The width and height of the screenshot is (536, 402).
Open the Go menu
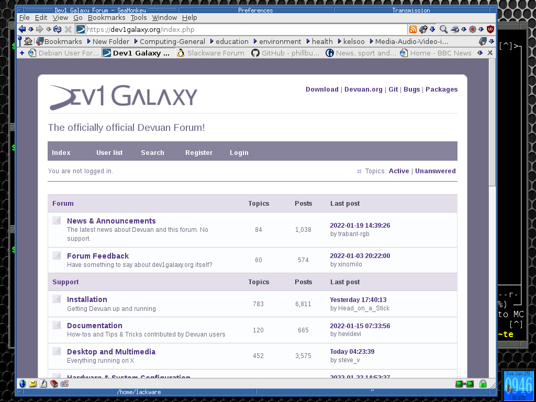pos(78,17)
